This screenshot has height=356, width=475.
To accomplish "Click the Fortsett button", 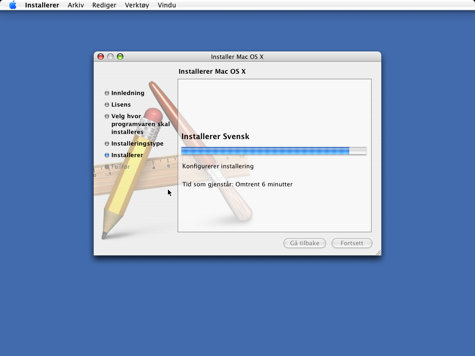I will pos(352,243).
